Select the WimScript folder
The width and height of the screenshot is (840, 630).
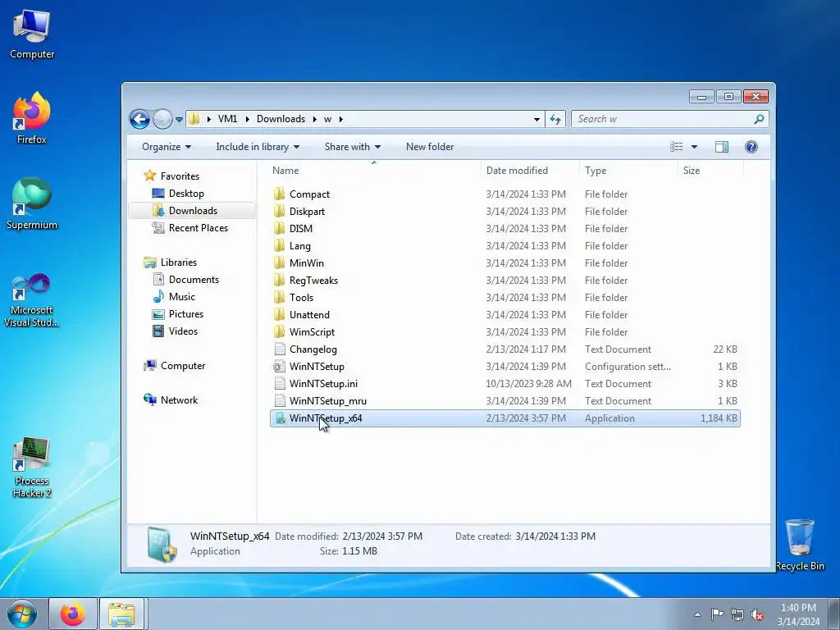click(504, 331)
